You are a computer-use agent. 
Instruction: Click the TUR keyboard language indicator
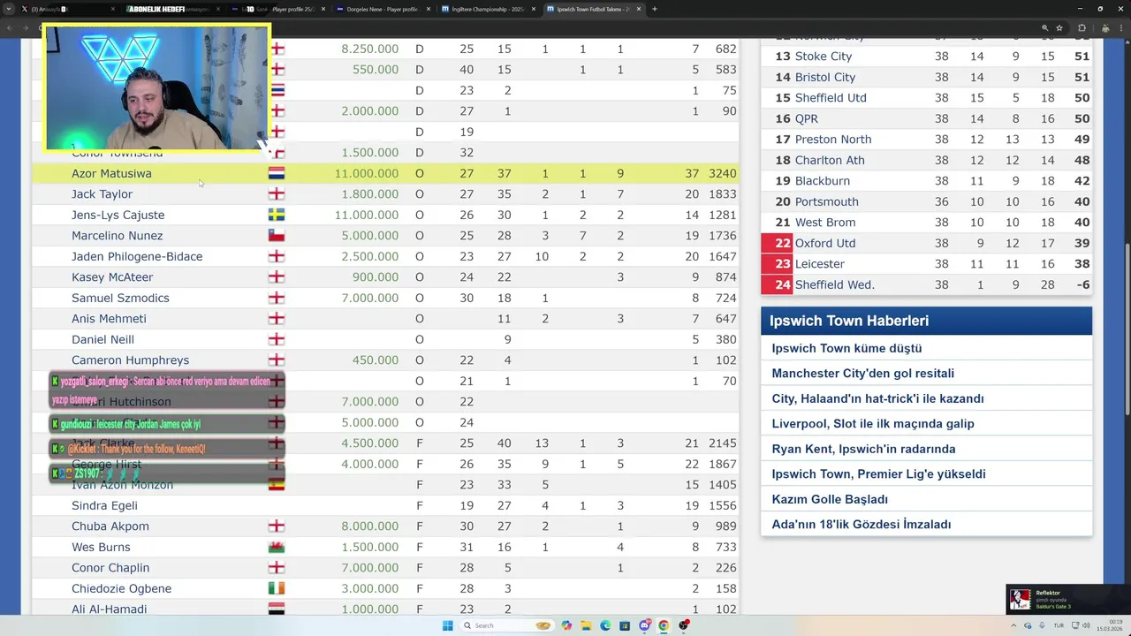pyautogui.click(x=1059, y=625)
